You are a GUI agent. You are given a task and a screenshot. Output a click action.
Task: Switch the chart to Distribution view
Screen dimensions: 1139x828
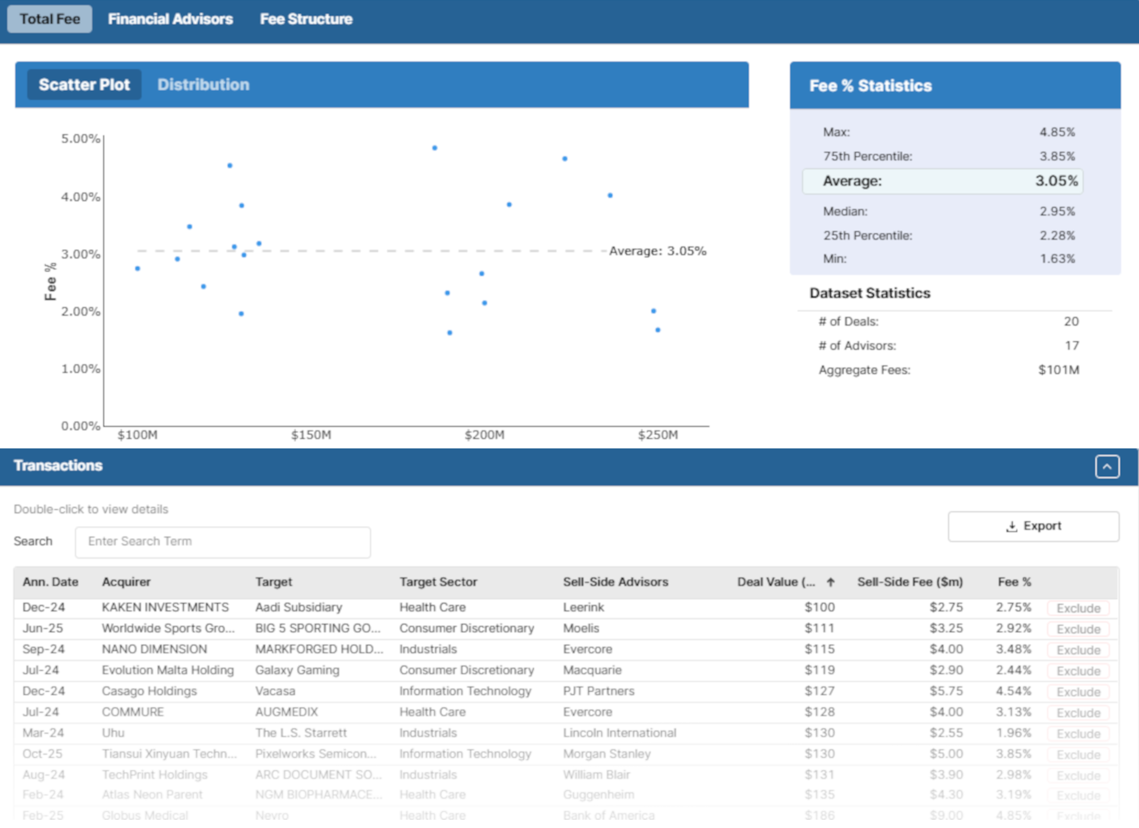pos(203,85)
